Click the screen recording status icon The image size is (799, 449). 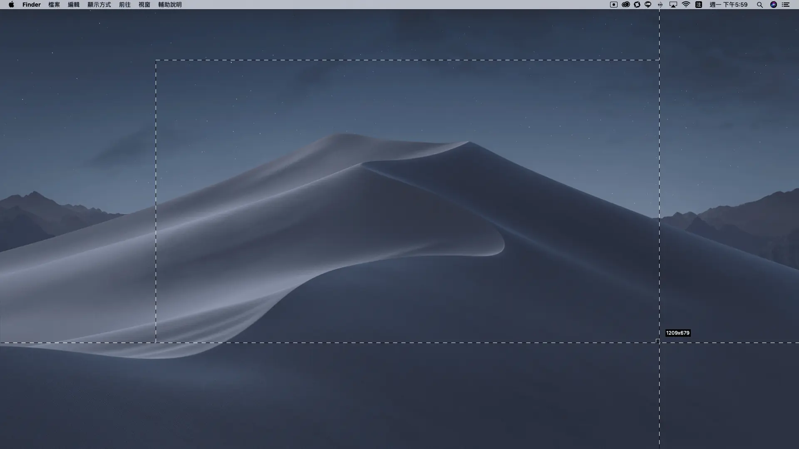pyautogui.click(x=614, y=5)
